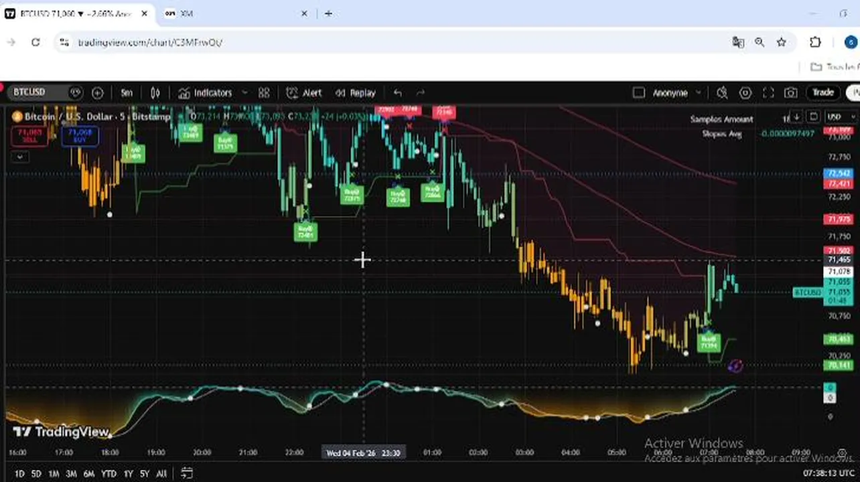Redo the last chart action
Image resolution: width=860 pixels, height=482 pixels.
[421, 93]
